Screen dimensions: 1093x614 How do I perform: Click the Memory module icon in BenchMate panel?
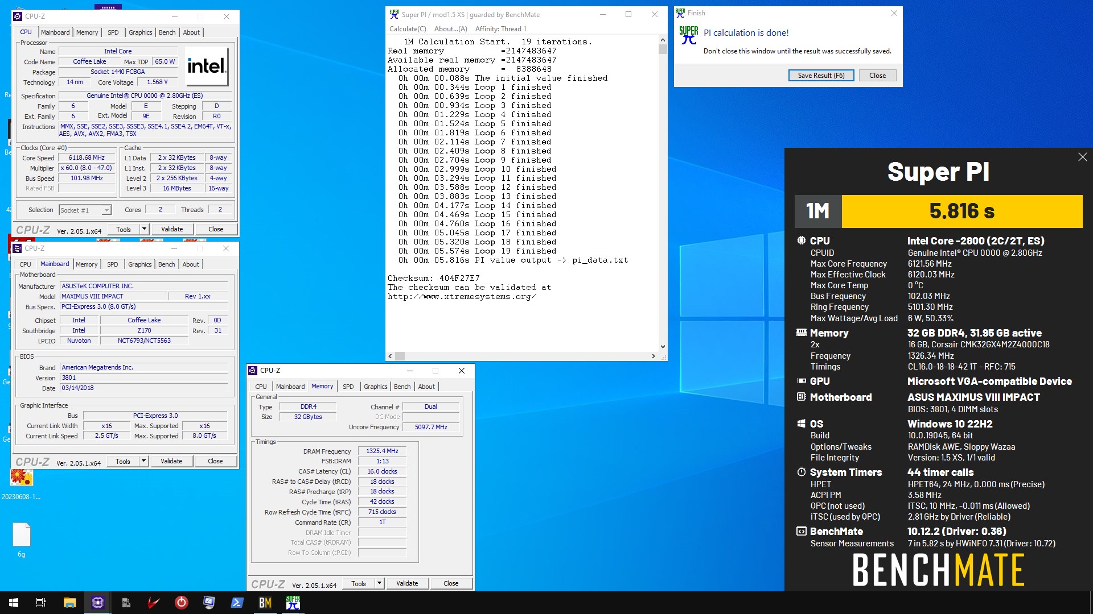pos(801,332)
